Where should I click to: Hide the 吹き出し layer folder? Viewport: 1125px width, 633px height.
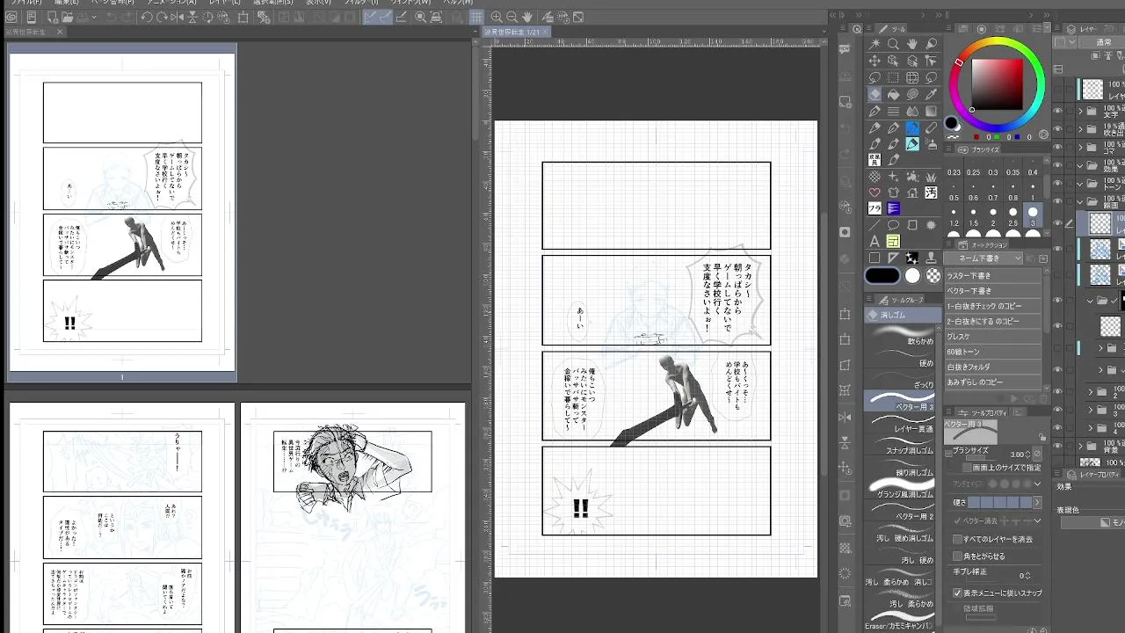click(1057, 130)
